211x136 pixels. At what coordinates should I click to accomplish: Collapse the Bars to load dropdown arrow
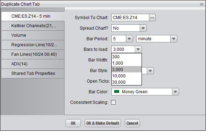(x=138, y=49)
